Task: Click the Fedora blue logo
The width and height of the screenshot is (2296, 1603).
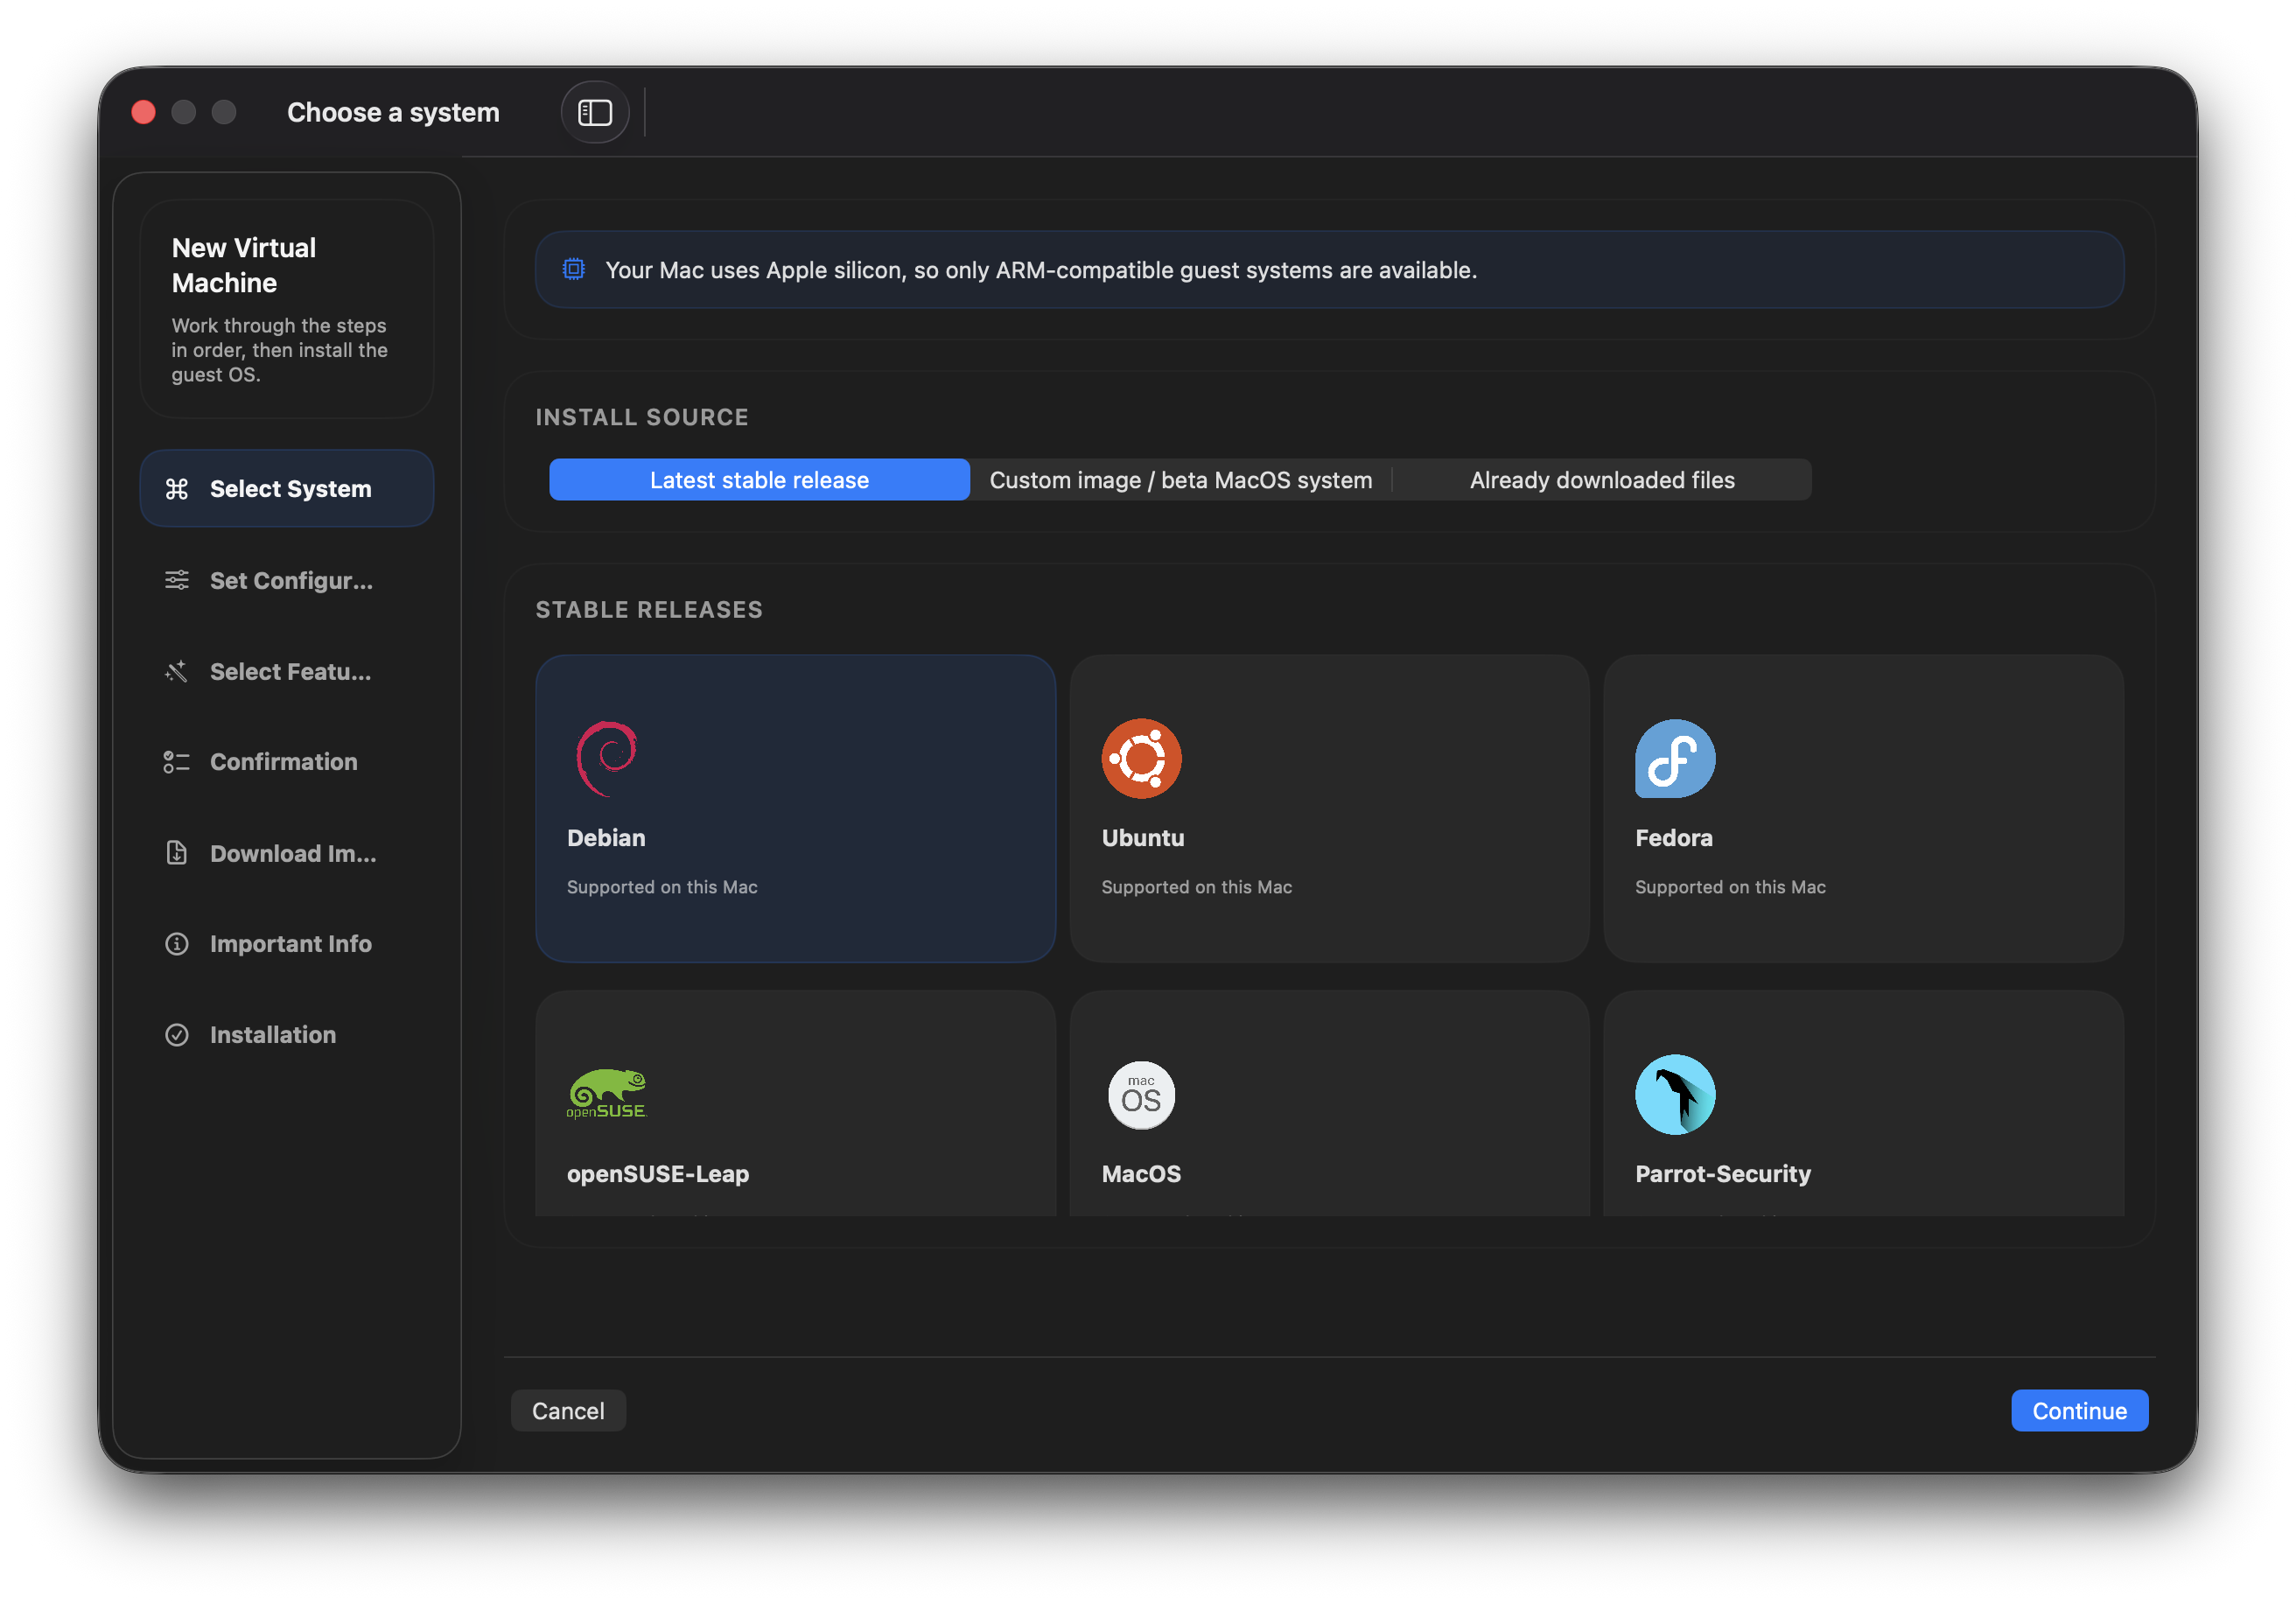Action: pyautogui.click(x=1675, y=758)
